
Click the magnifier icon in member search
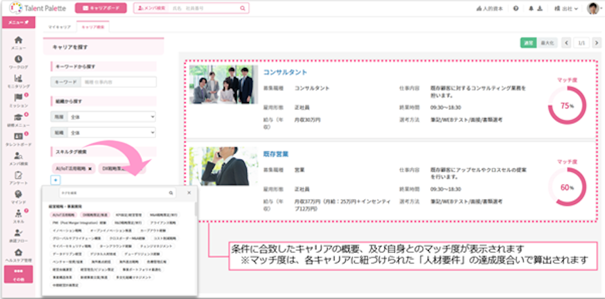pyautogui.click(x=243, y=8)
